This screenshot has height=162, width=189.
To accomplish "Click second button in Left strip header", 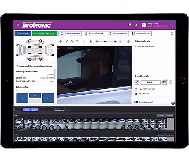I will (170, 116).
